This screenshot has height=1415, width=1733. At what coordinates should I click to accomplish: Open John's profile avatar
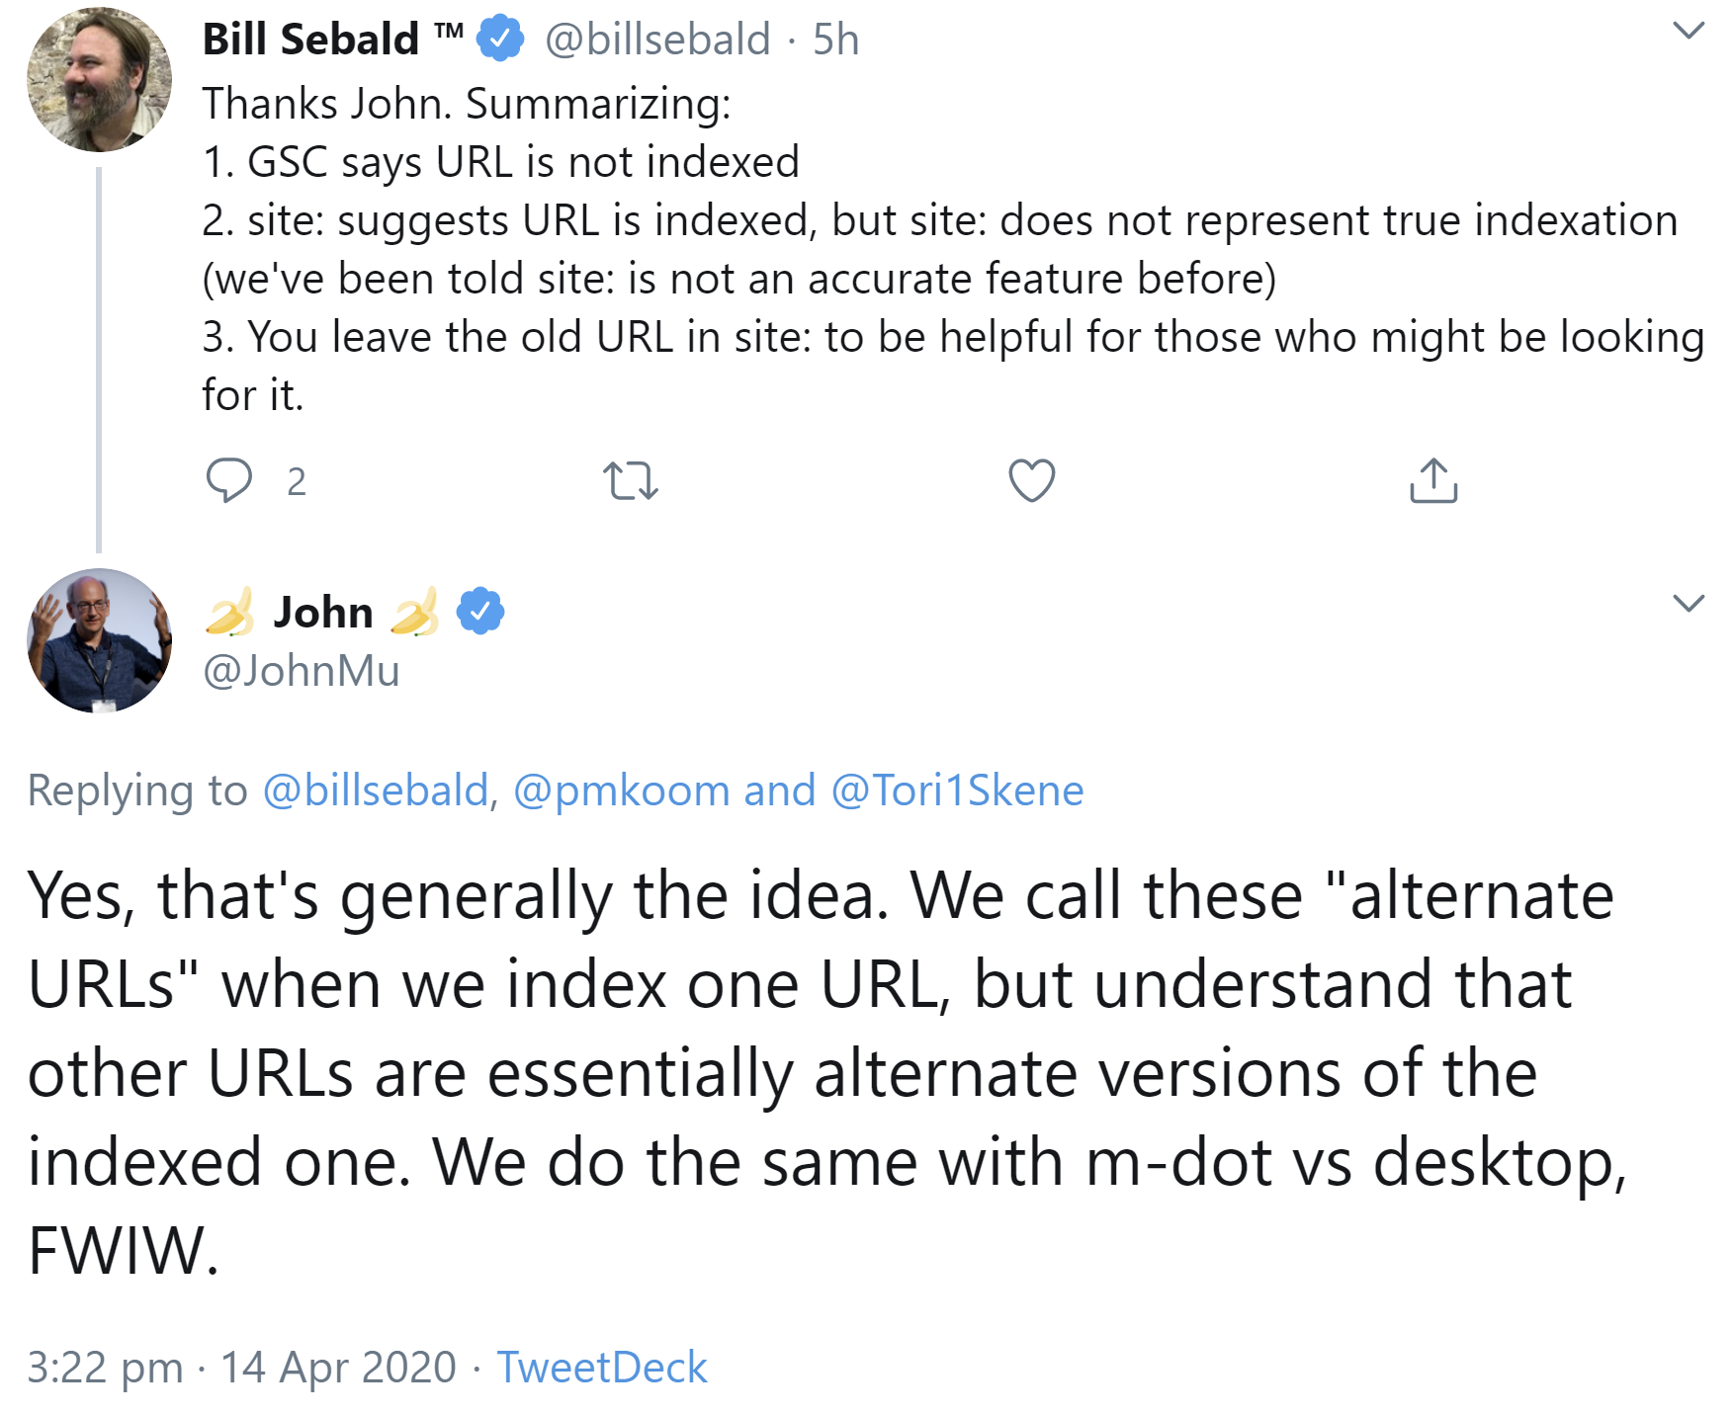point(99,642)
